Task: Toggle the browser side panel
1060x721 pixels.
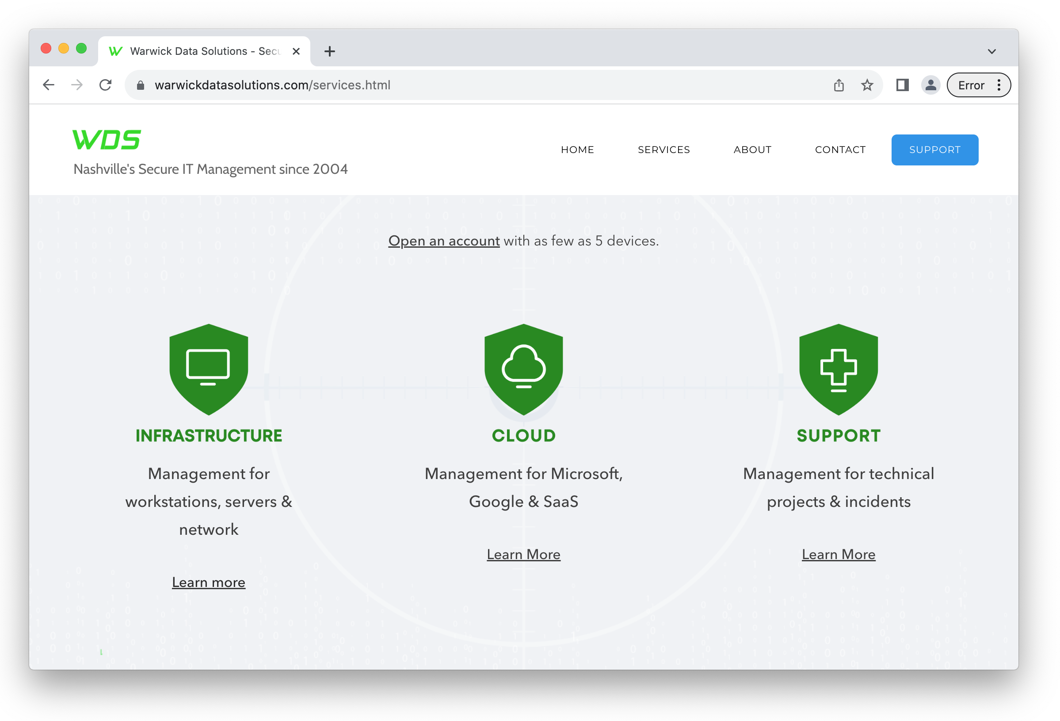Action: (x=902, y=85)
